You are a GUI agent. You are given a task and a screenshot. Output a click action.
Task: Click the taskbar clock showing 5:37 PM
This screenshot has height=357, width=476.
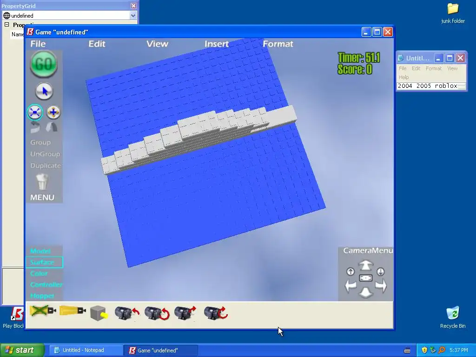tap(459, 350)
